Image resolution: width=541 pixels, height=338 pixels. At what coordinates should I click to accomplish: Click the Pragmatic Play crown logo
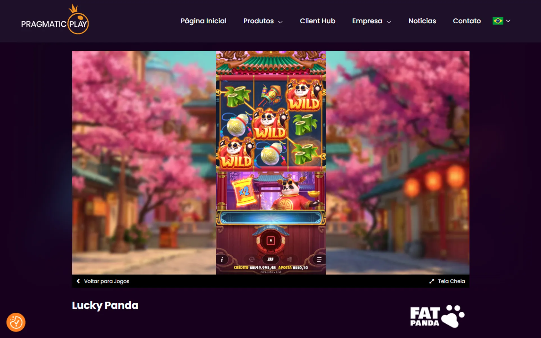click(x=55, y=21)
